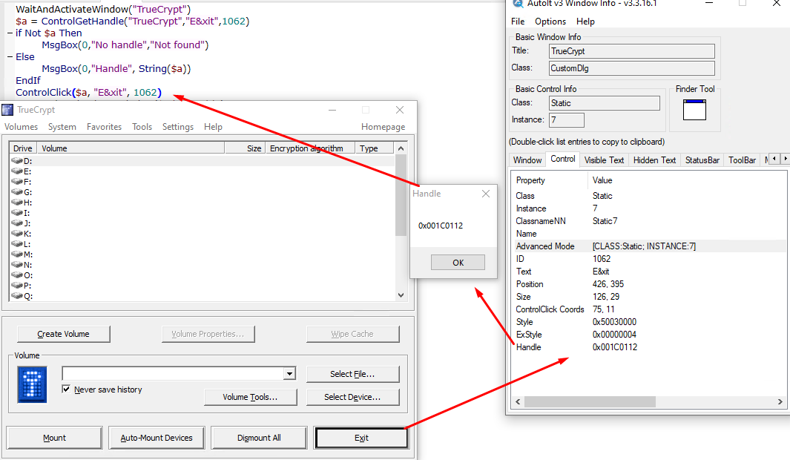Open the TrueCrypt Homepage link
Screen dimensions: 790x460
383,127
